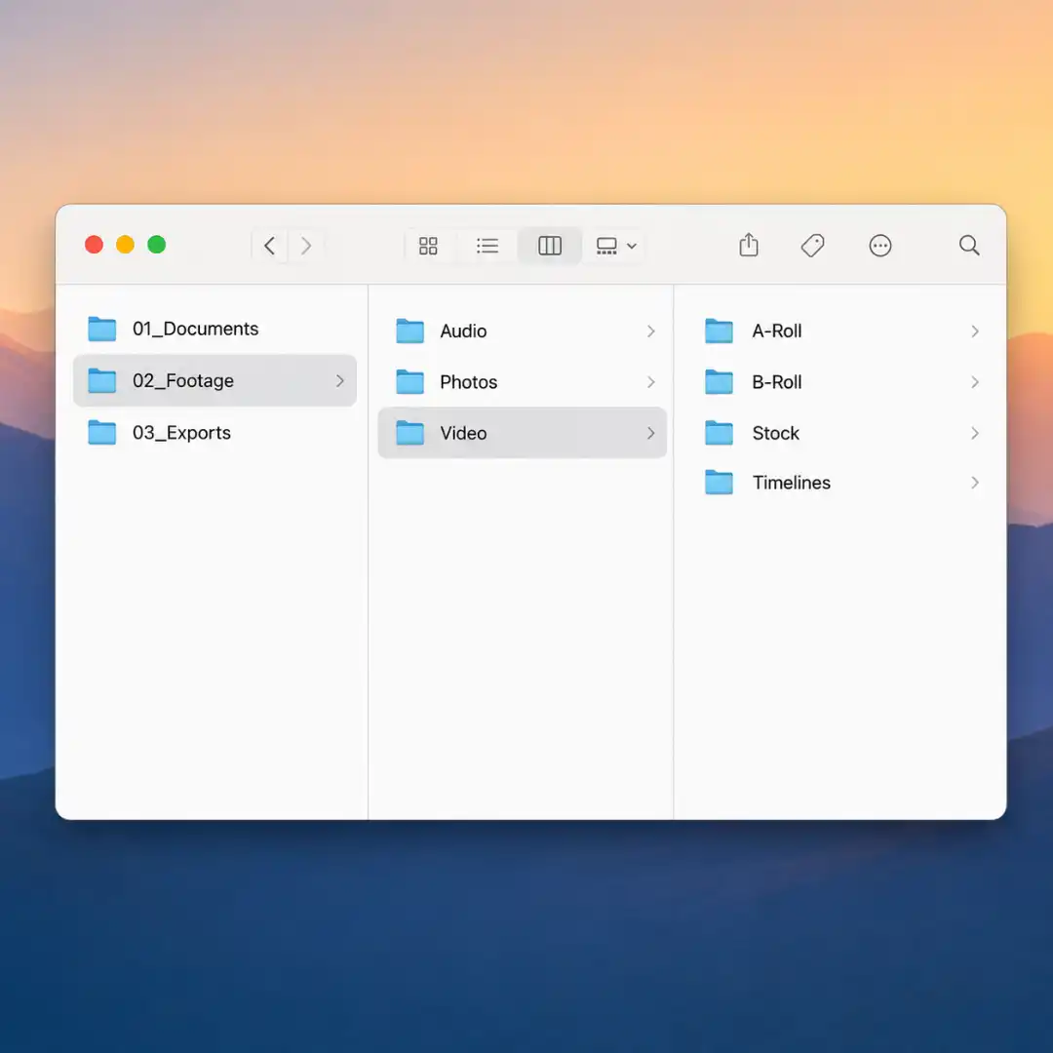Switch to list view
The image size is (1053, 1053).
[x=487, y=246]
